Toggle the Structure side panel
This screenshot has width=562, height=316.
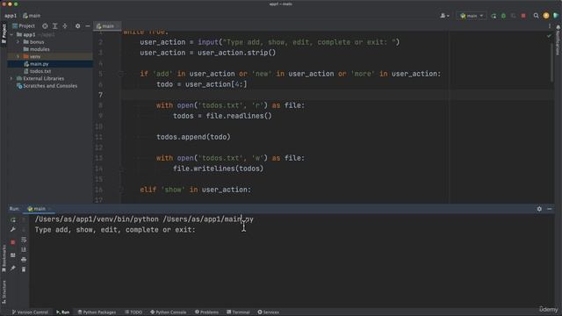[4, 292]
